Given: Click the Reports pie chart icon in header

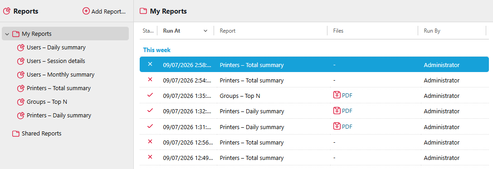Looking at the screenshot, I should tap(7, 11).
